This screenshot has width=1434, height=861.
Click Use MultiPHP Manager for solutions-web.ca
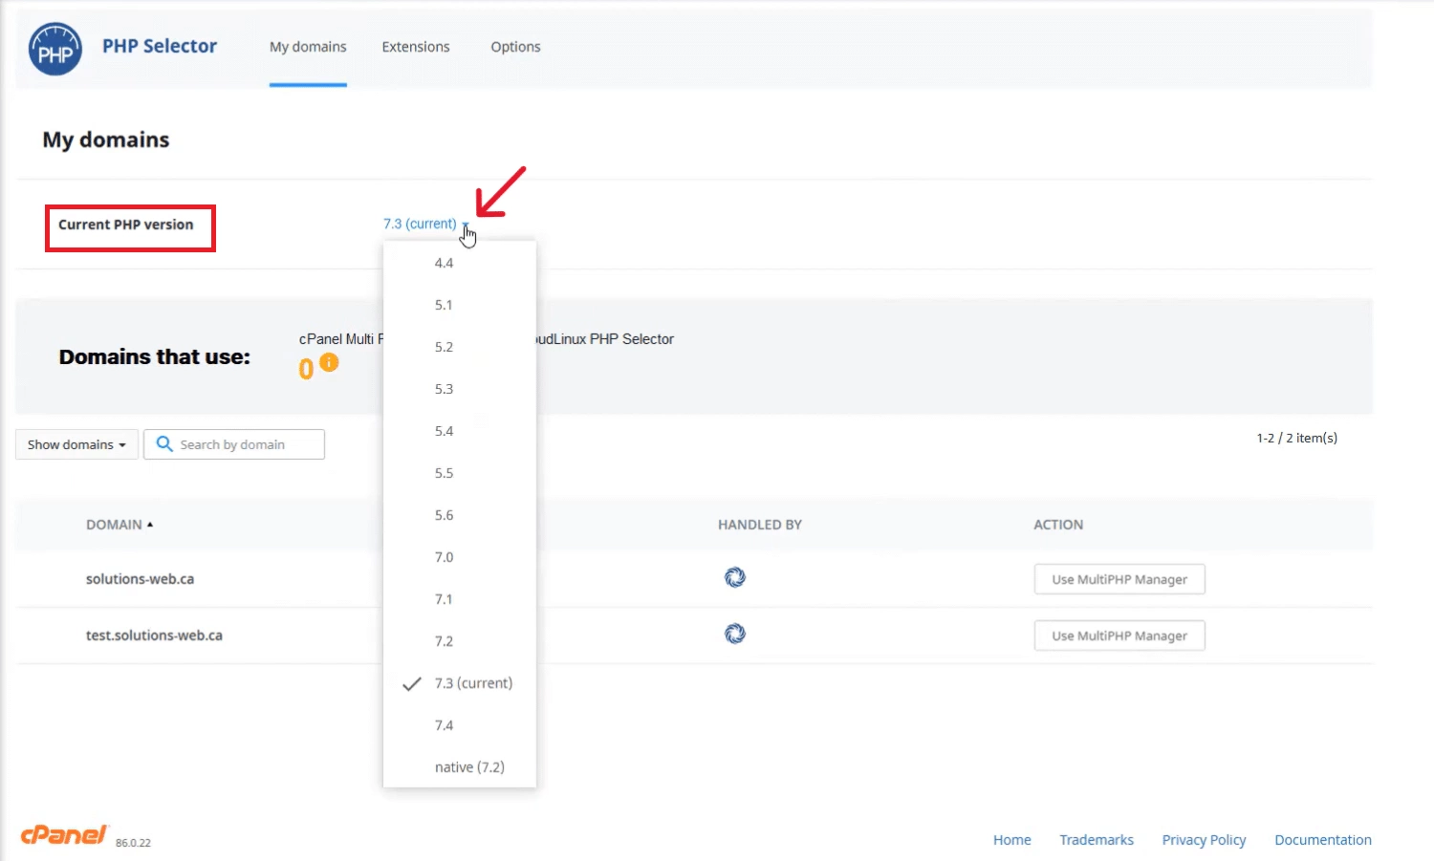[1119, 578]
